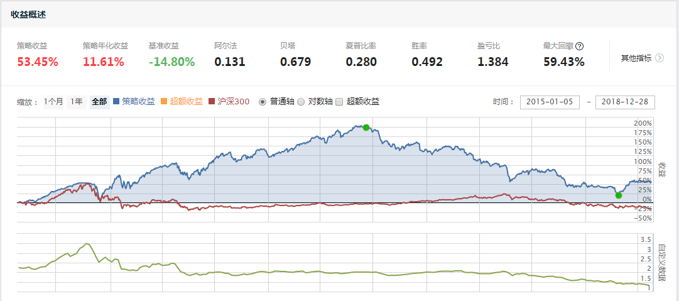Image resolution: width=679 pixels, height=301 pixels.
Task: Click the 200% y-axis label
Action: (x=643, y=123)
